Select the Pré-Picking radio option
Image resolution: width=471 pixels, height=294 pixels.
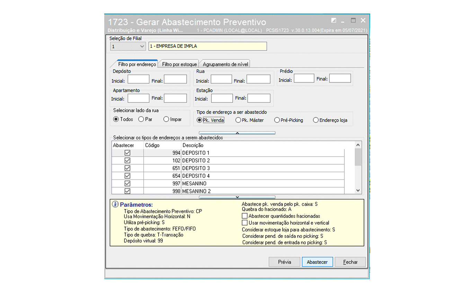(277, 120)
